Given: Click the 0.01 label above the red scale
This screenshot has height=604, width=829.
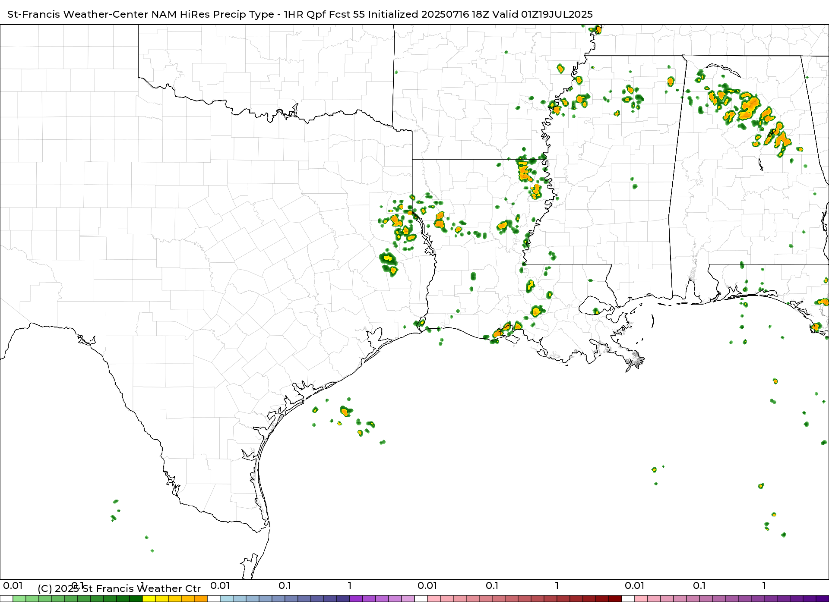Looking at the screenshot, I should [x=427, y=585].
